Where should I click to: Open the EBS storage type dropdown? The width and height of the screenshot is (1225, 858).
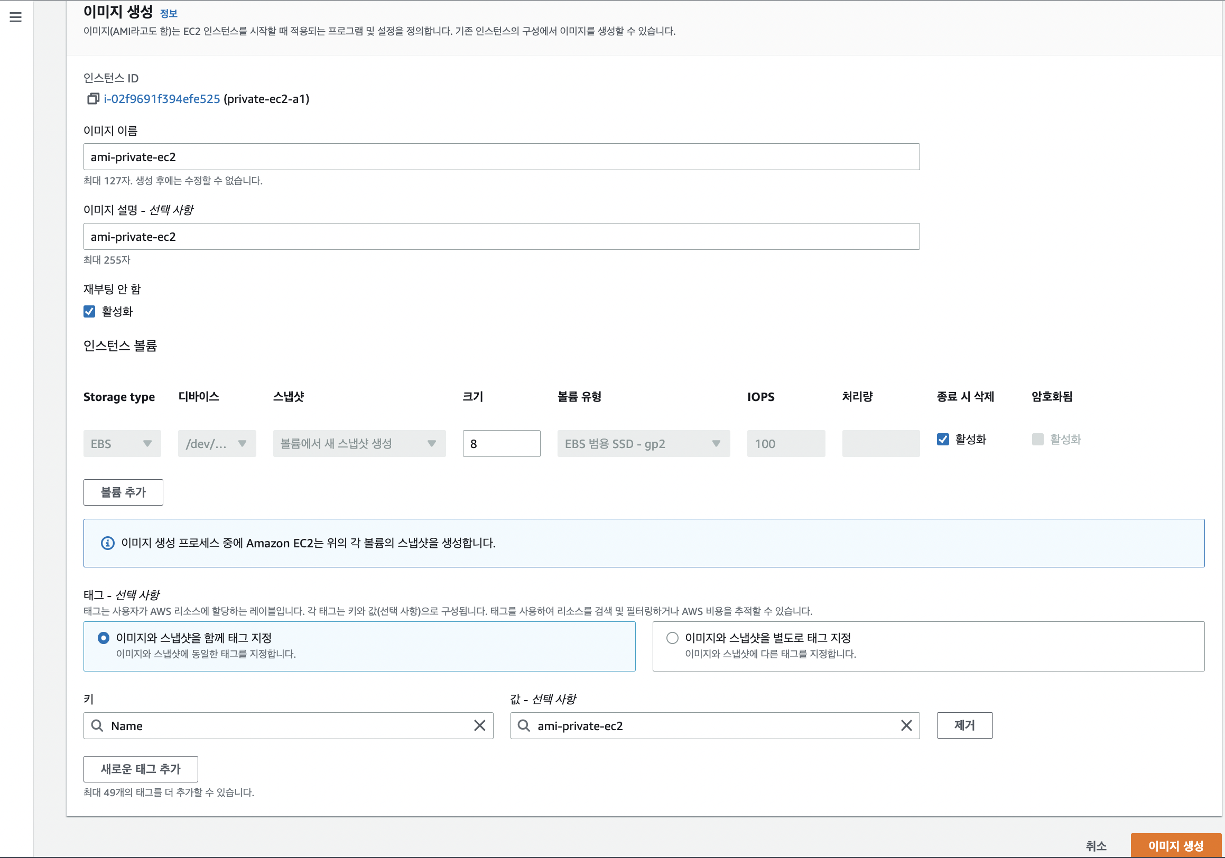(122, 444)
